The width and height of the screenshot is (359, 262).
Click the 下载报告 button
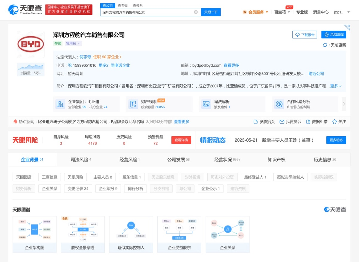coord(304,34)
